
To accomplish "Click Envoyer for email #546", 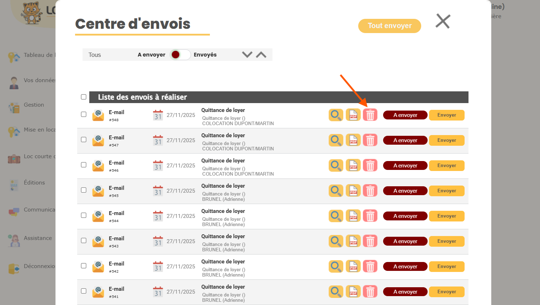I will point(446,166).
